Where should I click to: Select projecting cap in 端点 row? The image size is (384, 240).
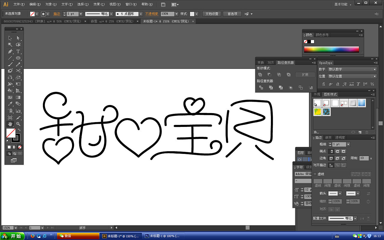tap(343, 151)
